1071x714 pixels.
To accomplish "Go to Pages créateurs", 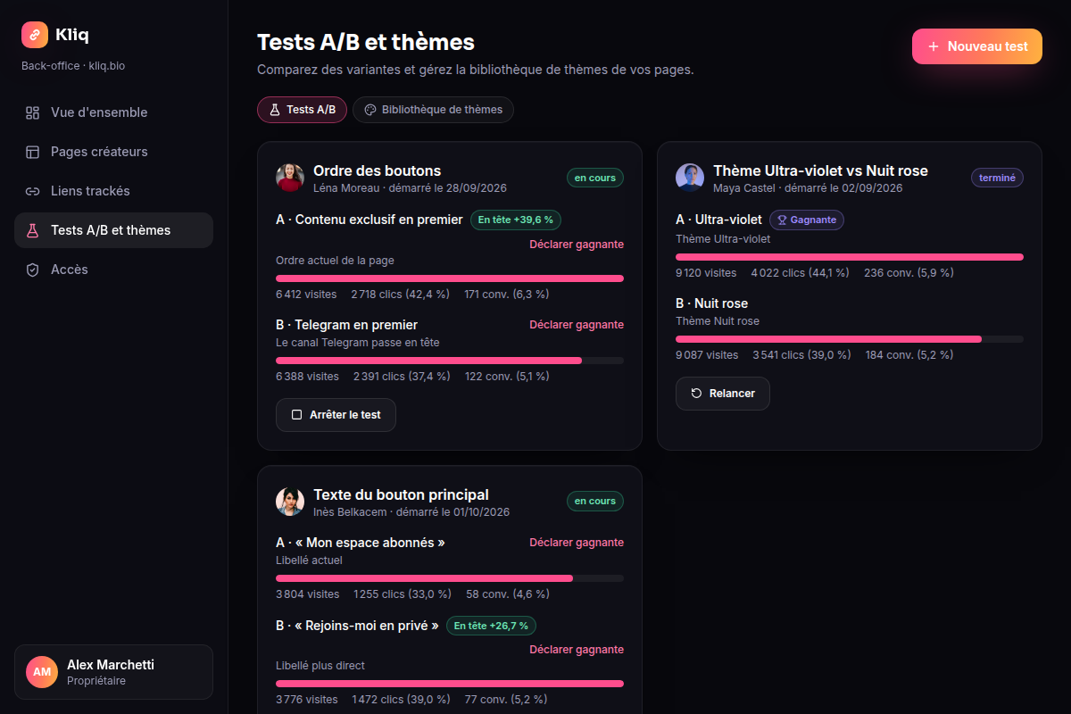I will (x=113, y=152).
